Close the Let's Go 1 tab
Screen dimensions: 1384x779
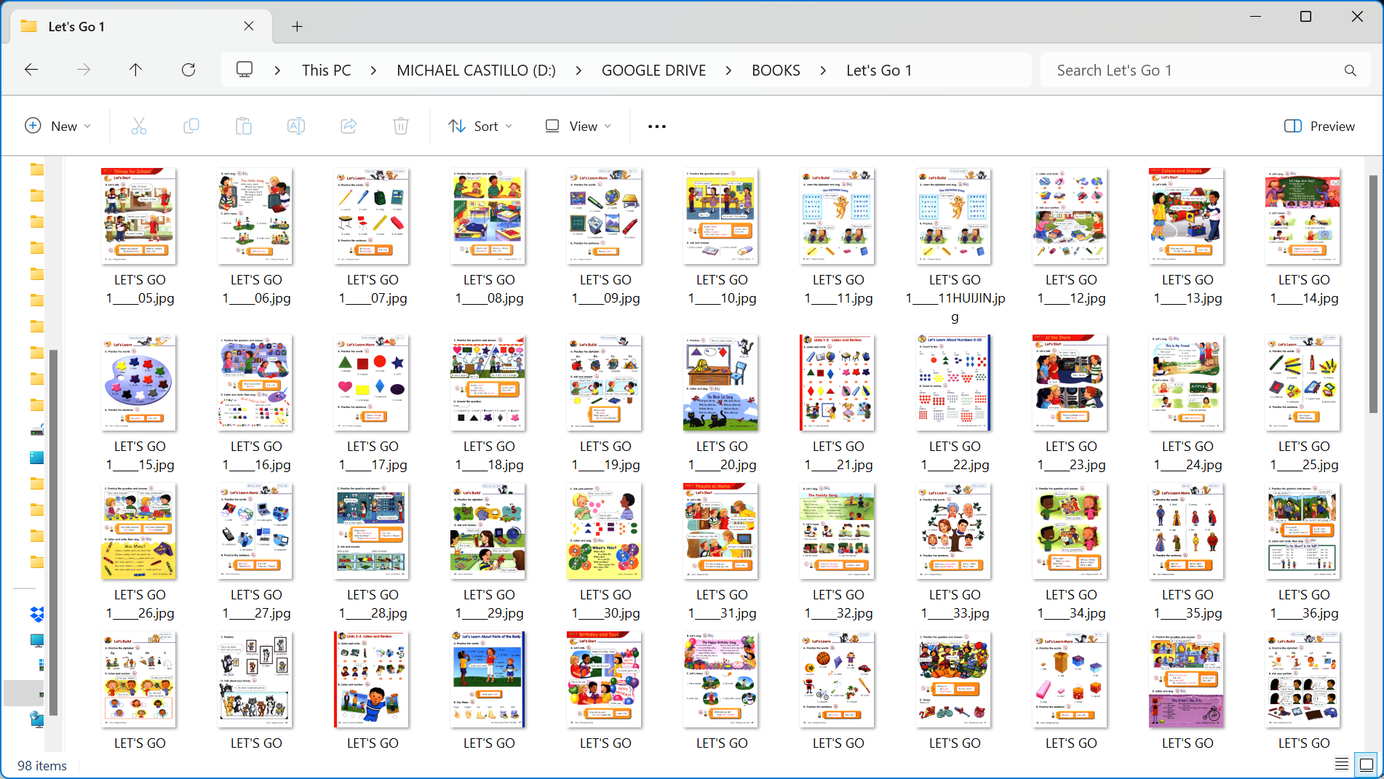pyautogui.click(x=249, y=26)
